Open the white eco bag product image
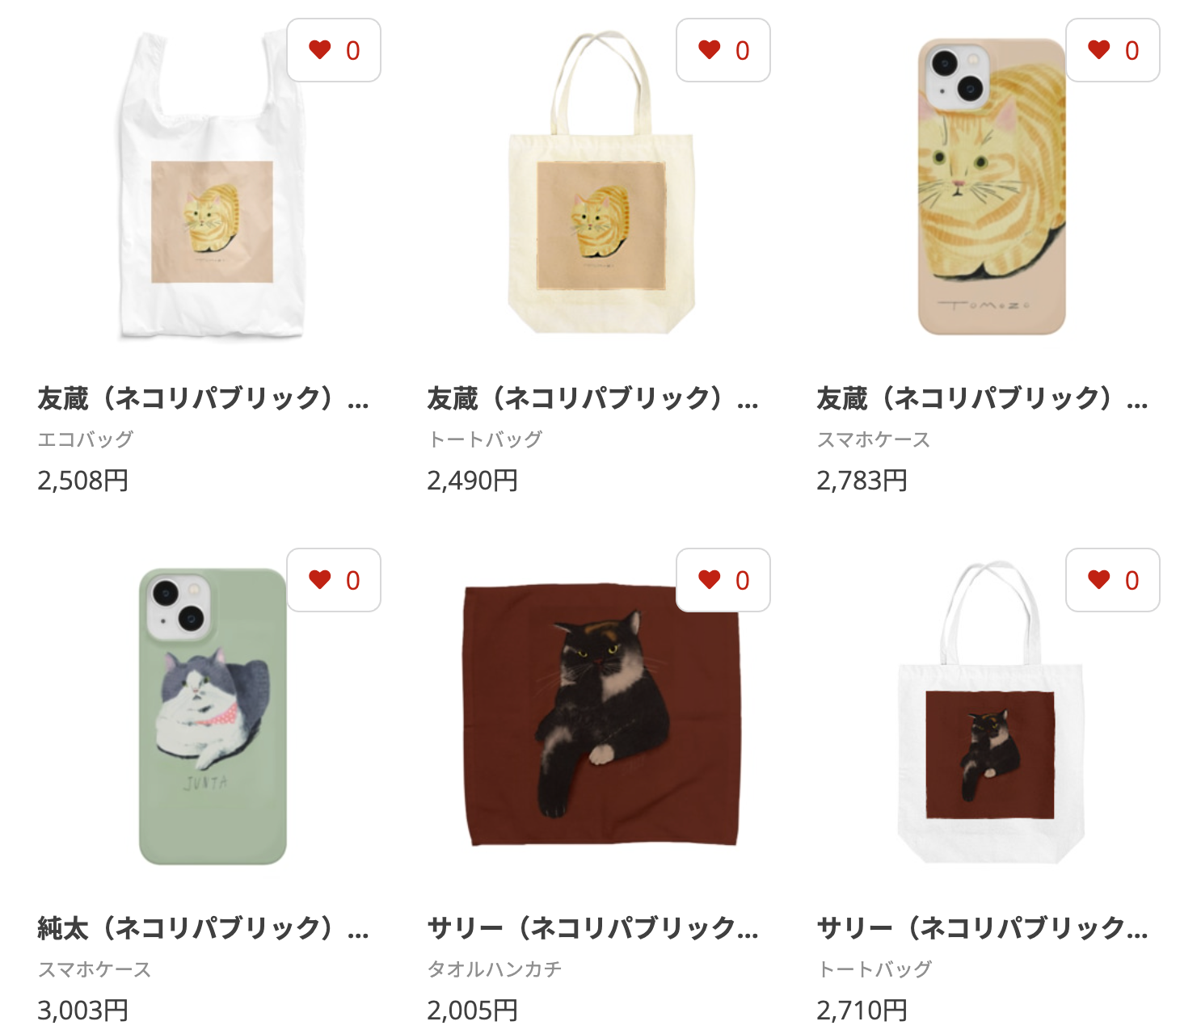The width and height of the screenshot is (1180, 1034). coord(212,186)
